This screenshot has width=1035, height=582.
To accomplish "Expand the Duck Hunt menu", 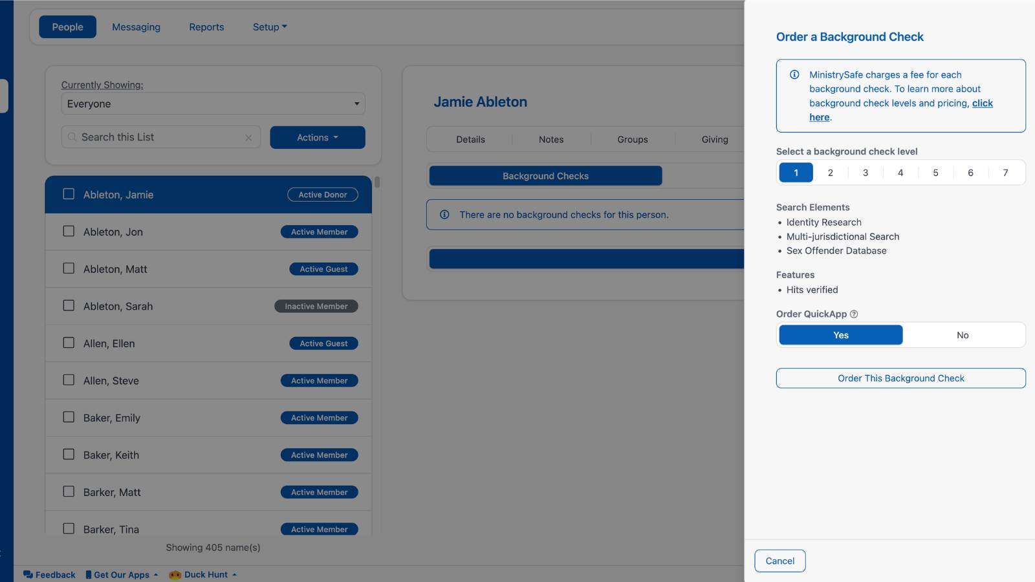I will click(x=203, y=574).
